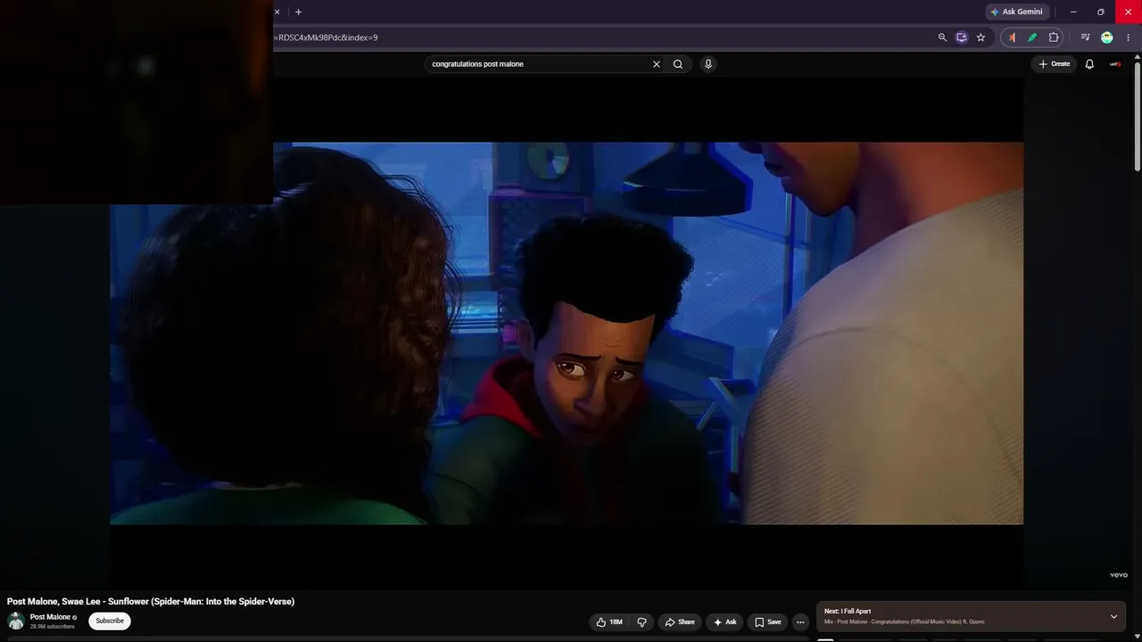Open the media controls icon
Screen dimensions: 1142x642
click(x=1085, y=37)
